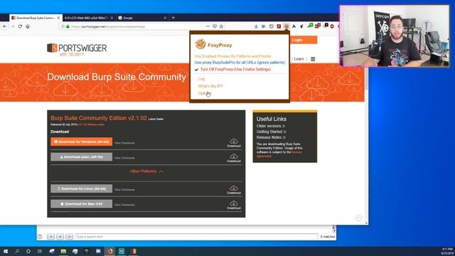Bookmark this page with the star icon
Viewport: 455px width, 256px height.
(x=221, y=26)
